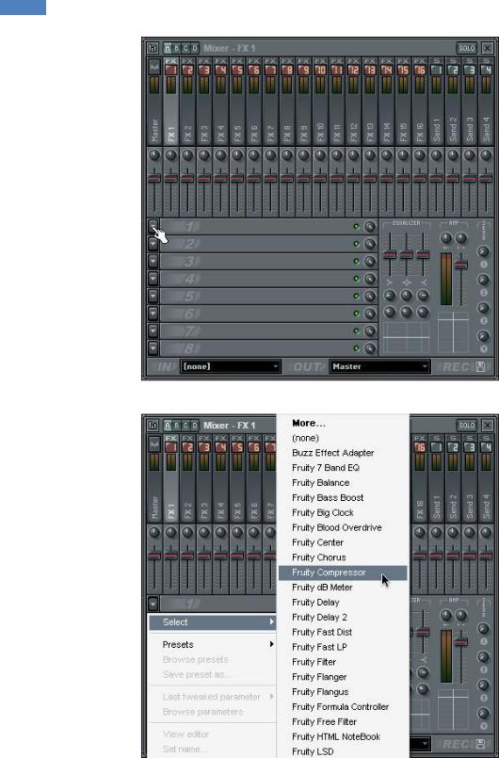
Task: Choose Fruity Compressor from plugin list
Action: coord(343,573)
